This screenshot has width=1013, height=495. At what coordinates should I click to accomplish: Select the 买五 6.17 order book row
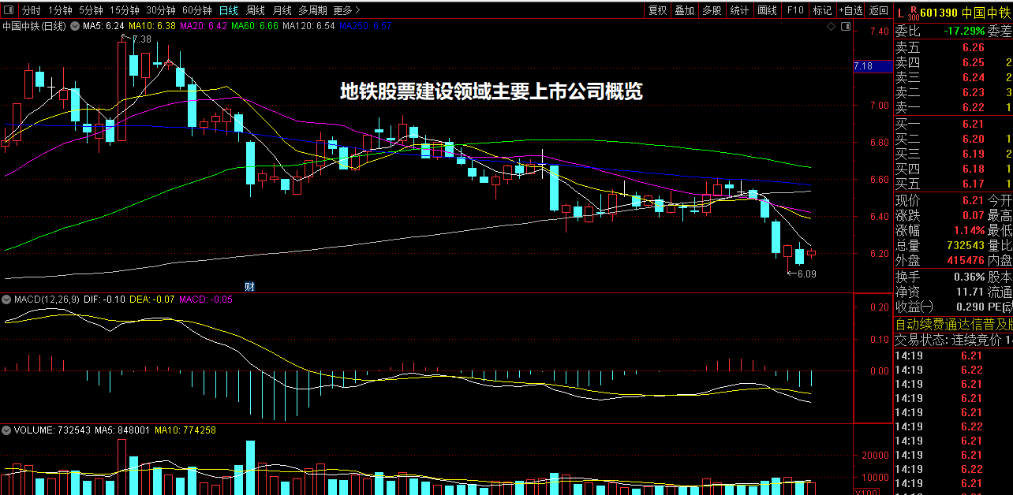coord(953,184)
